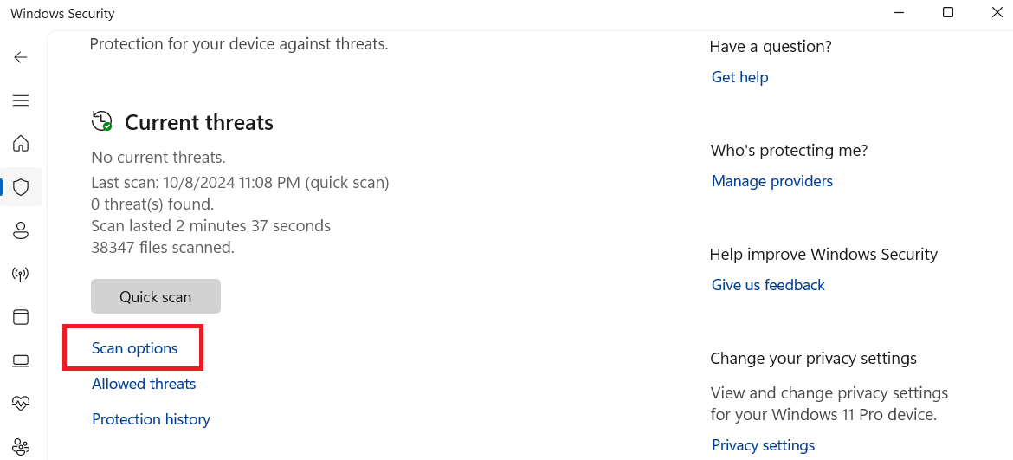Click the Get help link
1013x460 pixels.
coord(739,77)
